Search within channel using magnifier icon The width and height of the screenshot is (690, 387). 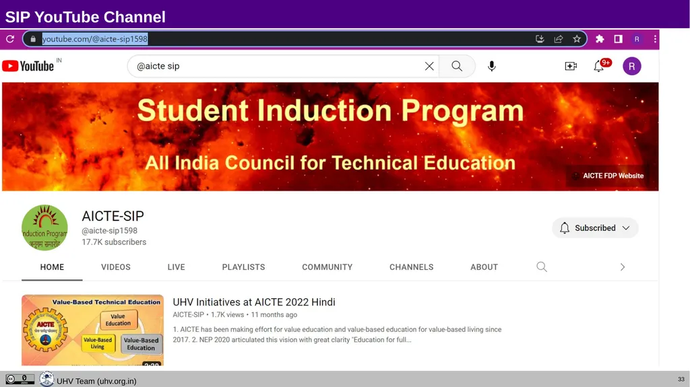[x=542, y=267]
